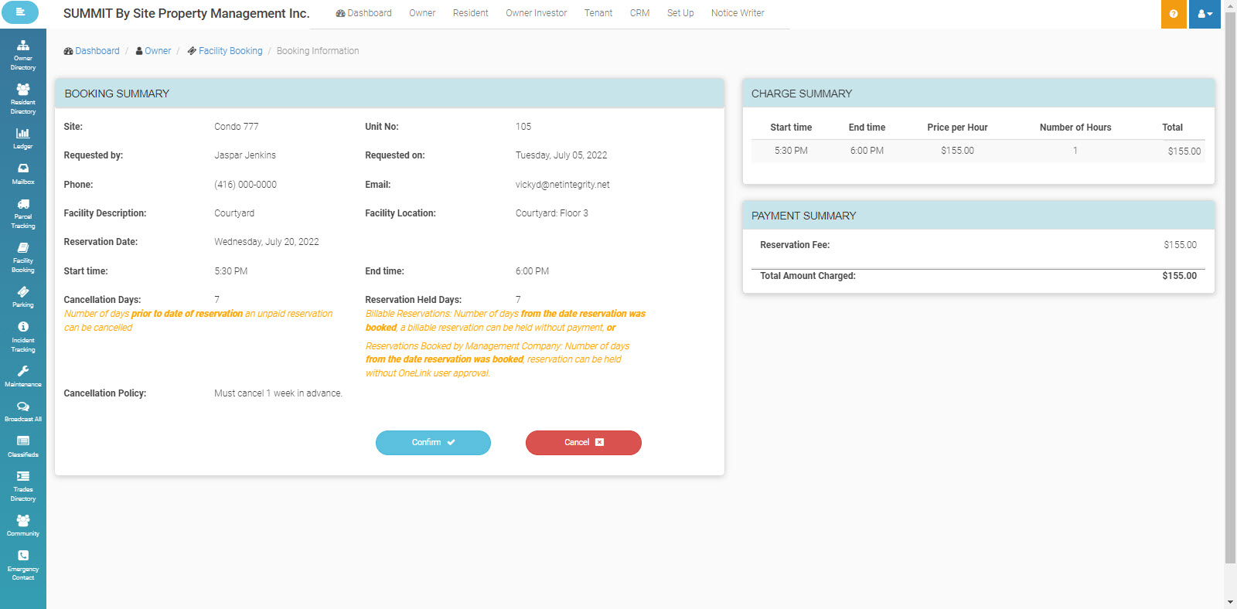
Task: Select Tenant in top navigation
Action: (x=598, y=13)
